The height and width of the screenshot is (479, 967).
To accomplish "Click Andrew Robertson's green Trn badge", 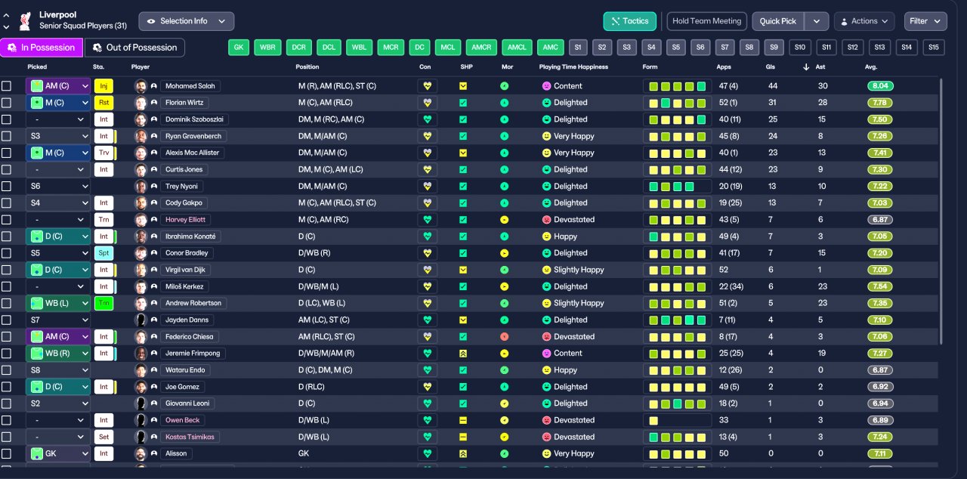I will pyautogui.click(x=103, y=303).
